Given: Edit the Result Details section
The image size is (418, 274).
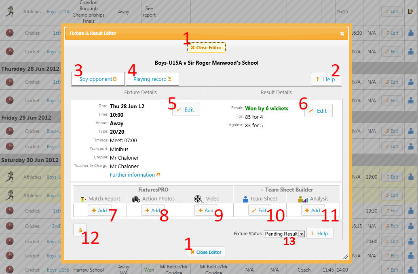Looking at the screenshot, I should click(318, 111).
